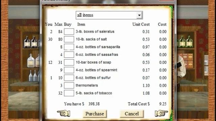
Task: Click the right-pointing hand icon
Action: coord(161,113)
